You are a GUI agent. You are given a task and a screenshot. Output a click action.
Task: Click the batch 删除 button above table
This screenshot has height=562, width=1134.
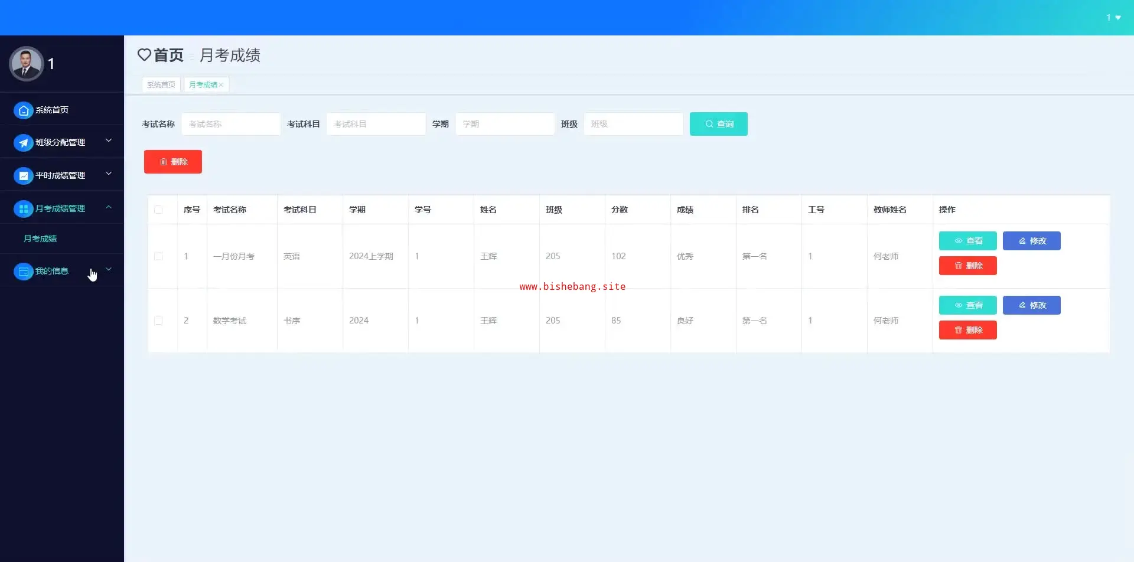point(173,162)
